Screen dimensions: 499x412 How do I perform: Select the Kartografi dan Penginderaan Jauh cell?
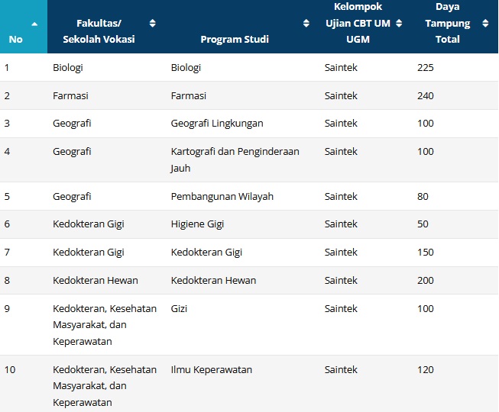point(235,159)
